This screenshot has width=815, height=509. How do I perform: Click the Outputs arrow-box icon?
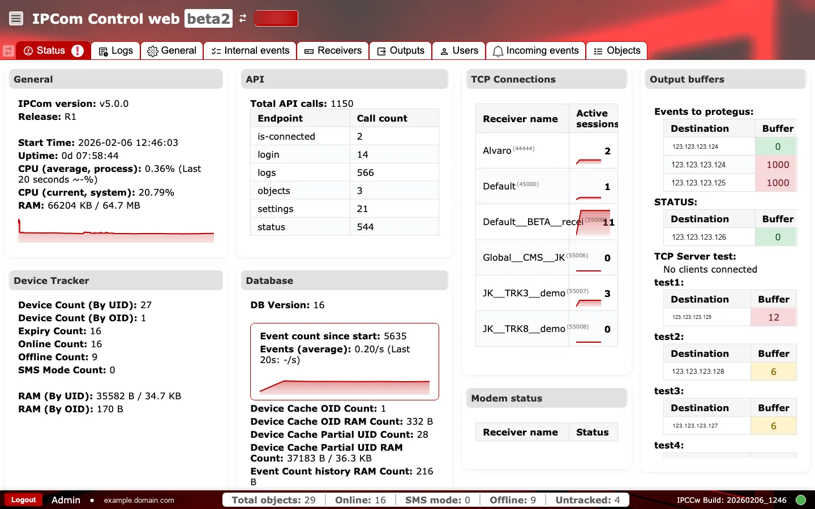click(x=383, y=51)
